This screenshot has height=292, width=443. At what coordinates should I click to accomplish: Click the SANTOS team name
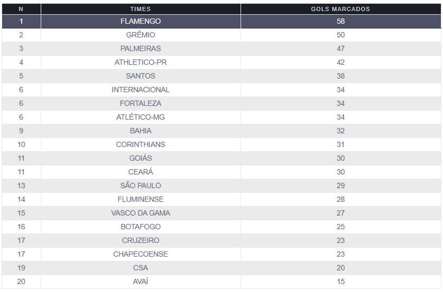pyautogui.click(x=141, y=76)
